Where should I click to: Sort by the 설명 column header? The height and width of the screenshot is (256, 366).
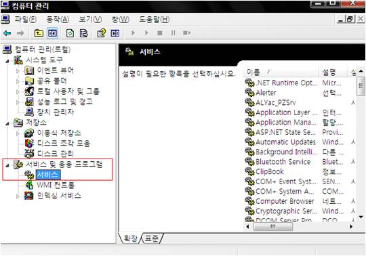(x=333, y=72)
